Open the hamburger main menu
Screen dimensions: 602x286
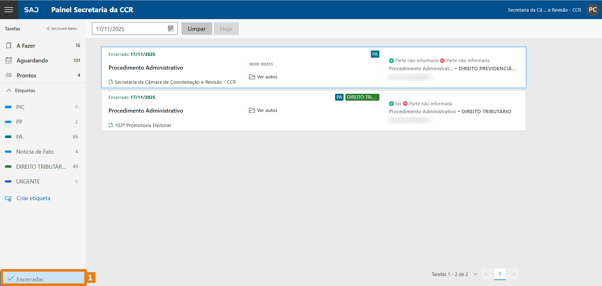point(9,10)
